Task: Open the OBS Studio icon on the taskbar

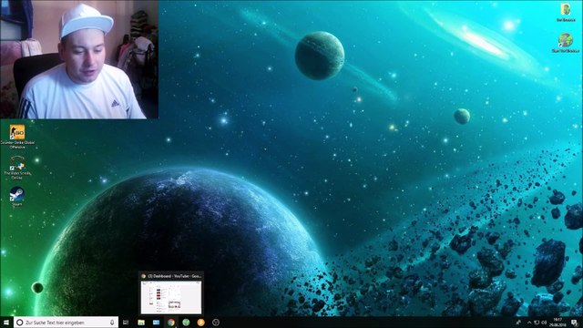Action: click(216, 323)
